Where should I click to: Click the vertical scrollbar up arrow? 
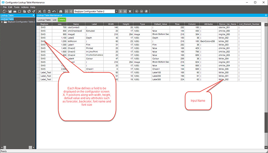(x=266, y=25)
